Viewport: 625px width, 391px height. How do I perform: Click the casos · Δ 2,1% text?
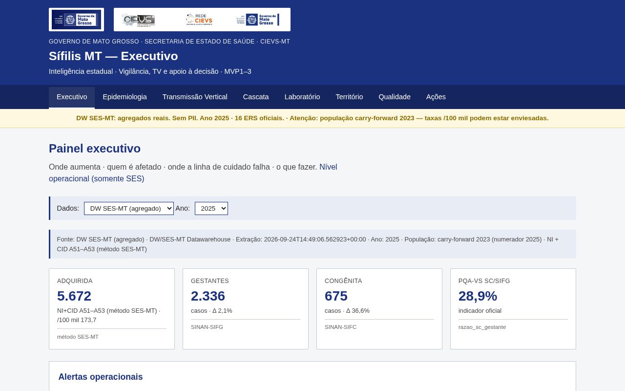pos(211,311)
